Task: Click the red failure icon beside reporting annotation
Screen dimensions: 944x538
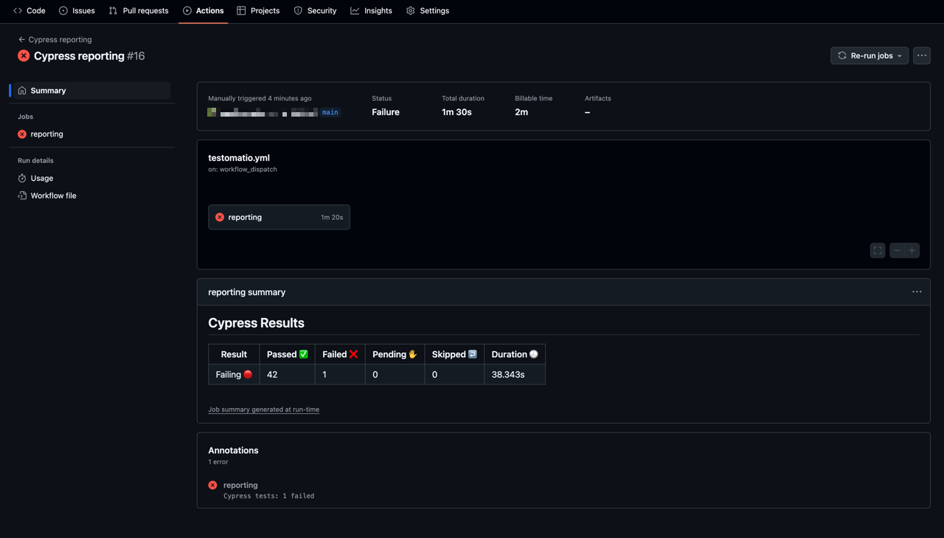Action: pos(212,485)
